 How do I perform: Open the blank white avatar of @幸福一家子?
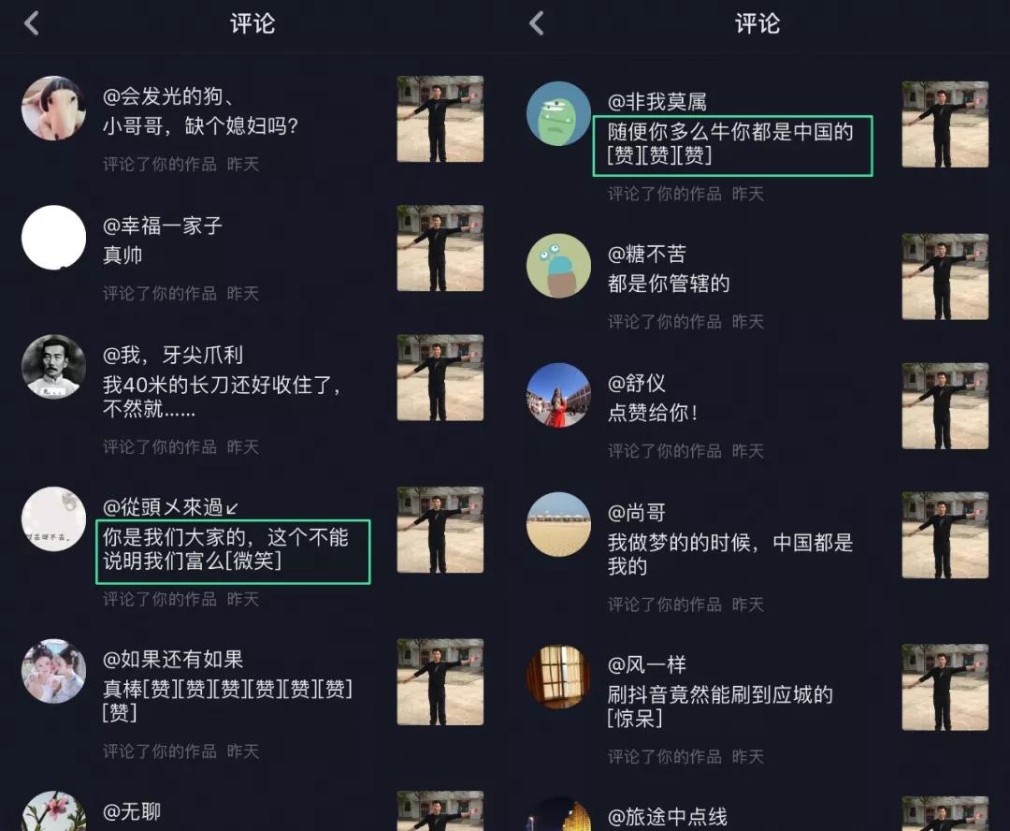coord(53,238)
